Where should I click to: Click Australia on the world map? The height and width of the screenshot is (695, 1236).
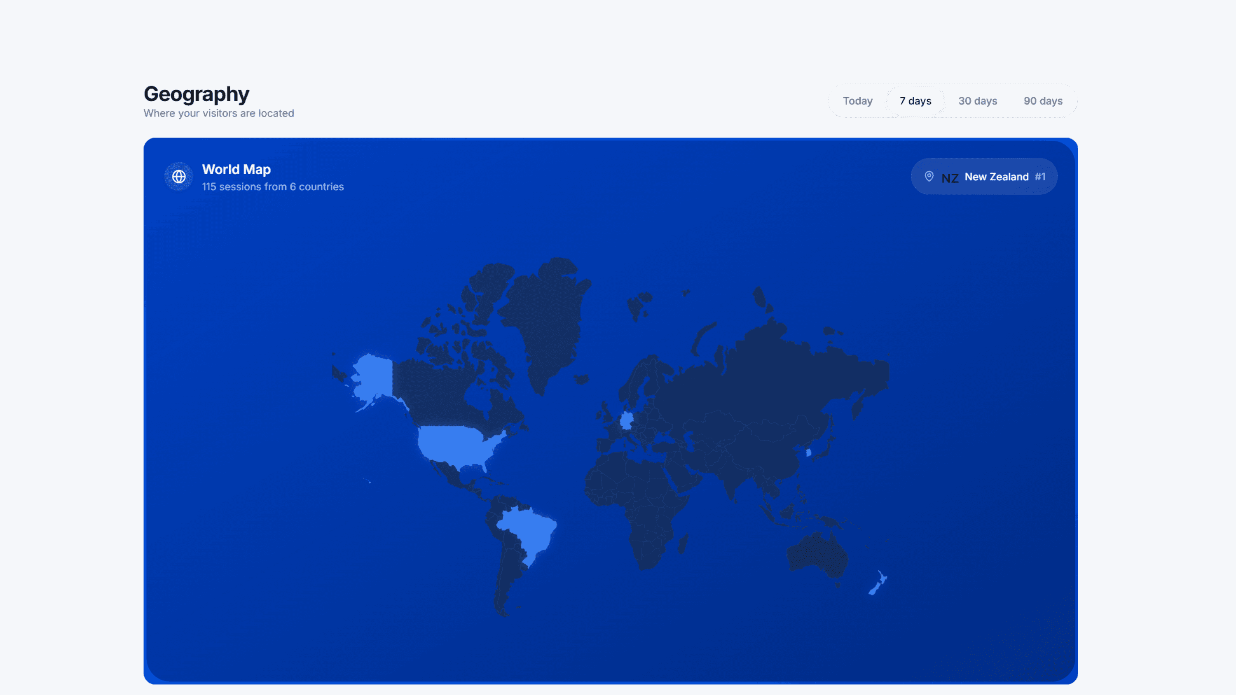(x=818, y=554)
